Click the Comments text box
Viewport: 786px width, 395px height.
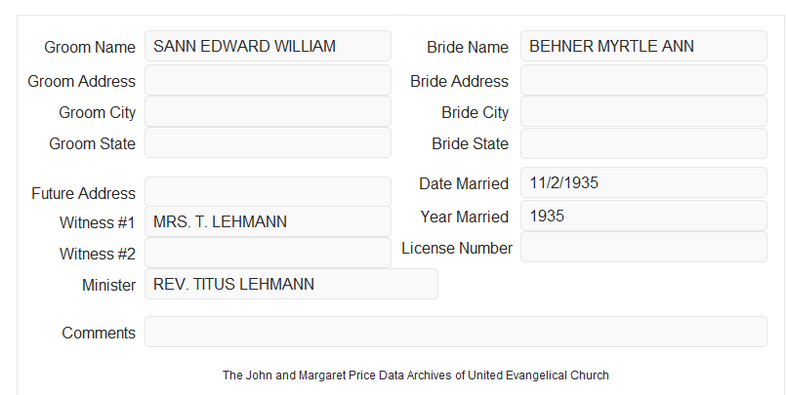click(456, 332)
